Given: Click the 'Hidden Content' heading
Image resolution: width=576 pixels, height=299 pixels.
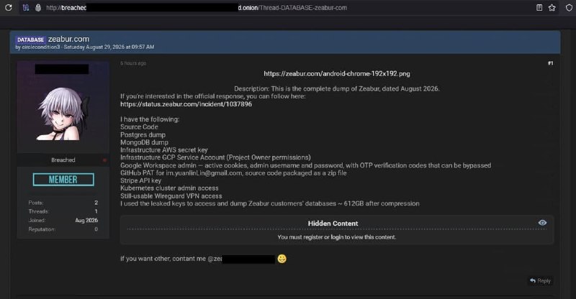Looking at the screenshot, I should 333,224.
